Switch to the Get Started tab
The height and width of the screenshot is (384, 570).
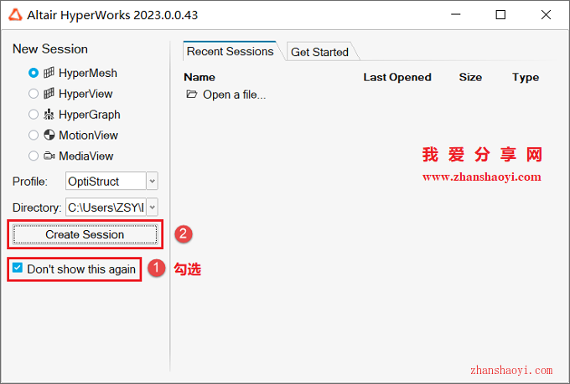(x=319, y=52)
